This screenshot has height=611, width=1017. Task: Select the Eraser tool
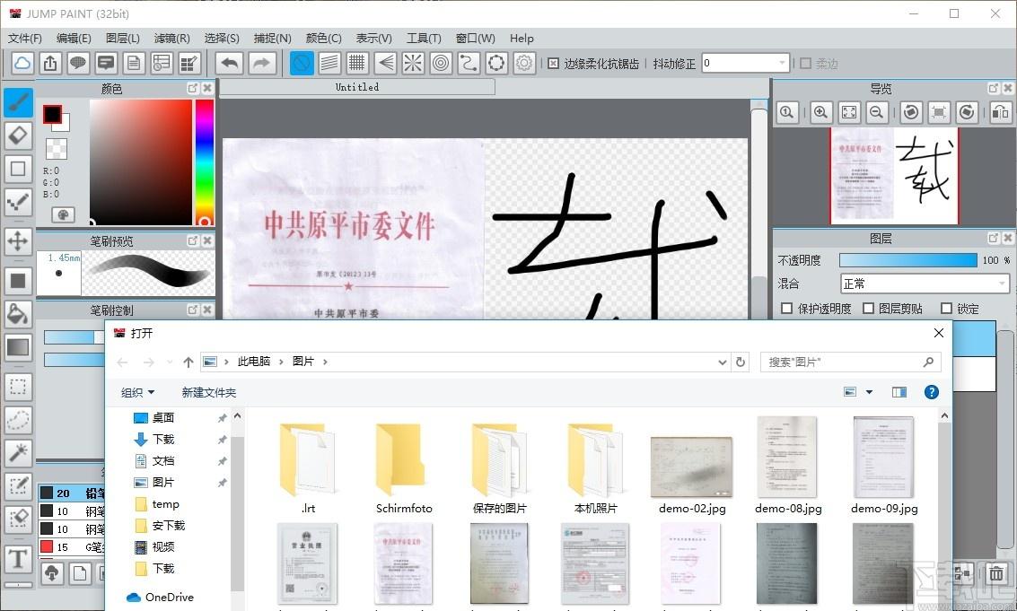18,135
